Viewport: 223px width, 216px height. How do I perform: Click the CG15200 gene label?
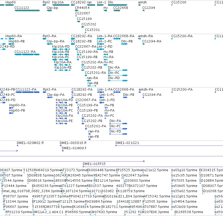click(x=179, y=2)
